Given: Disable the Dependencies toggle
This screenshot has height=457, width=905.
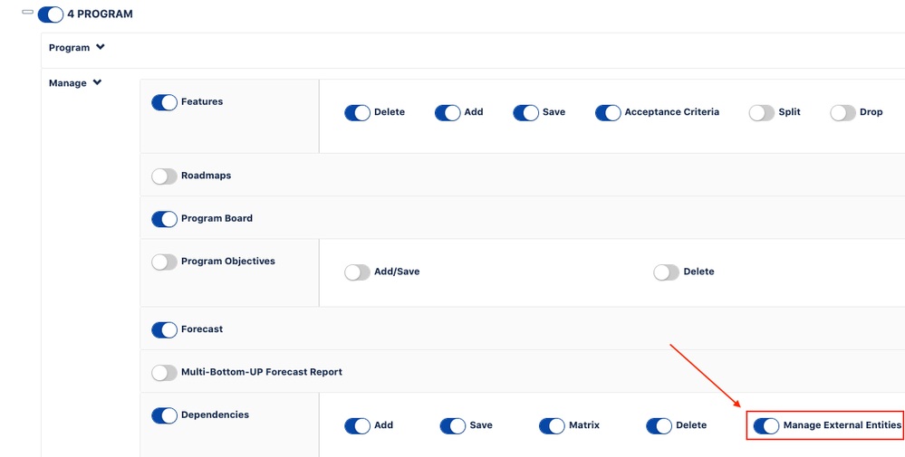Looking at the screenshot, I should pyautogui.click(x=165, y=415).
